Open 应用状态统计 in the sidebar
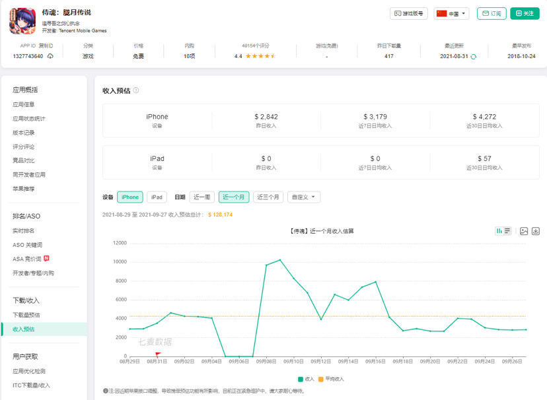547x400 pixels. click(29, 119)
